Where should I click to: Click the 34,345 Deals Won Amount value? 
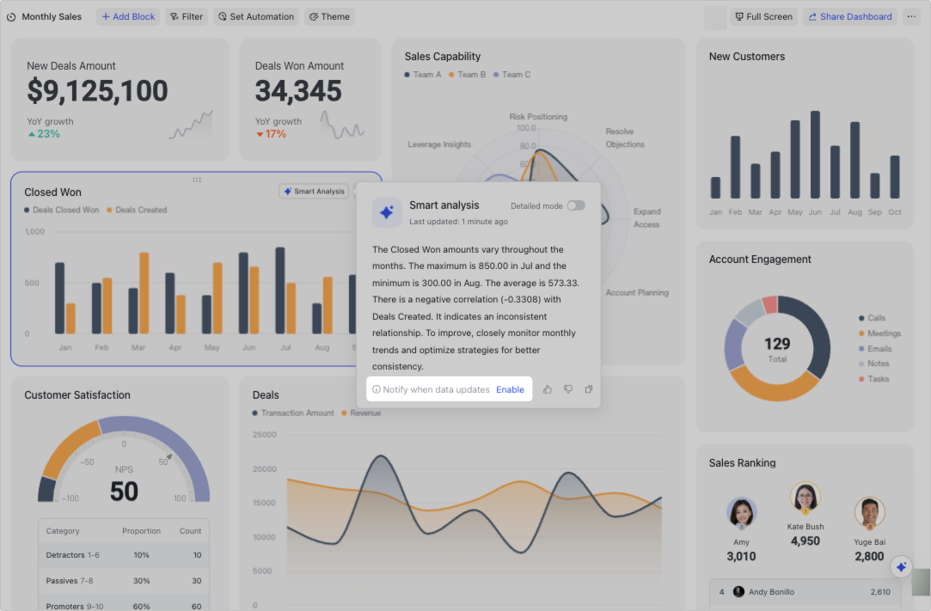click(298, 91)
